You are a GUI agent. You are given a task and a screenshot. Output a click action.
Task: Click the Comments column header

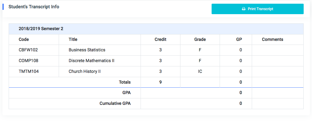pyautogui.click(x=272, y=39)
